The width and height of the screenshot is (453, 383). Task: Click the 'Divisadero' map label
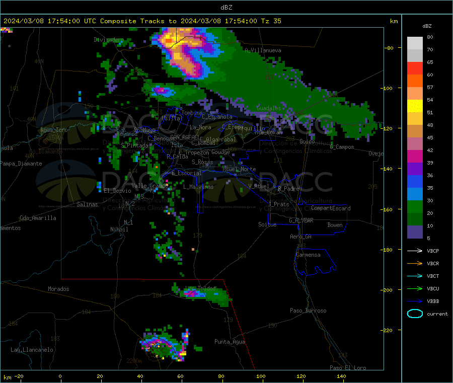tap(109, 40)
